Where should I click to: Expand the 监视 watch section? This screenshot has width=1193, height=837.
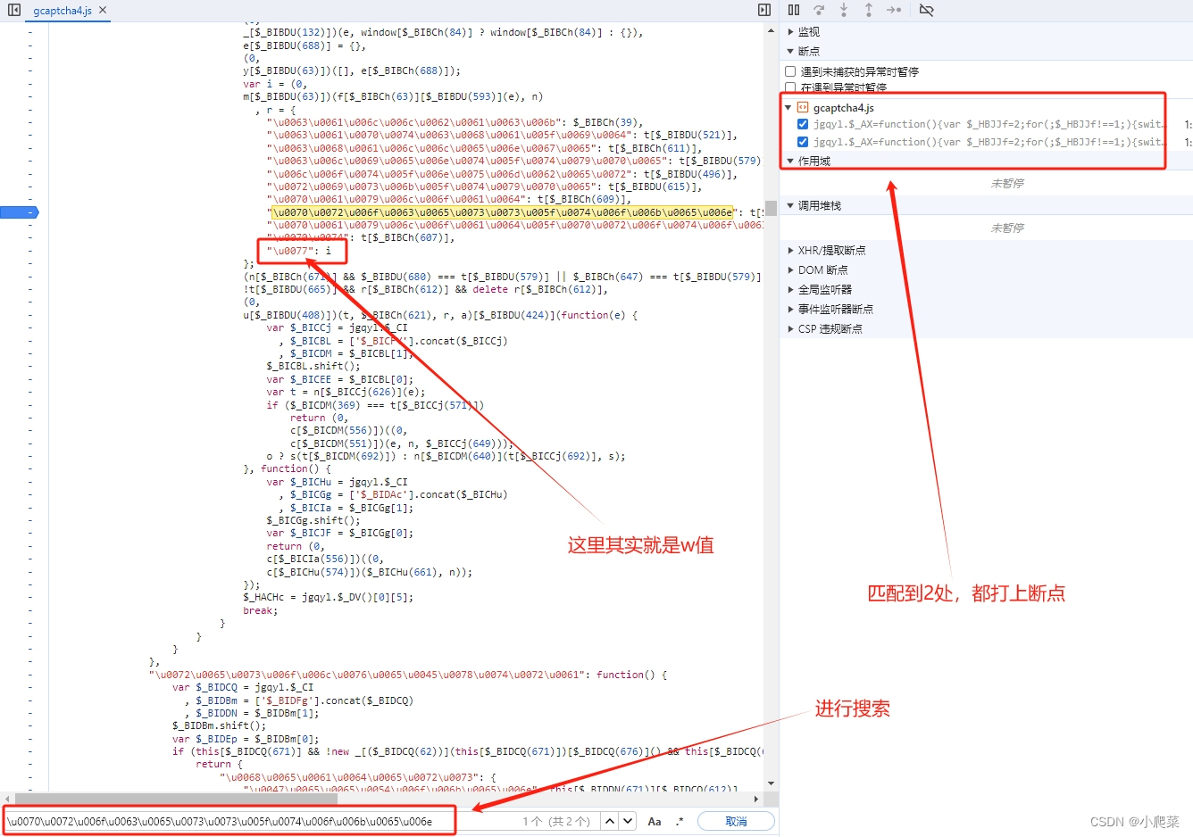[x=790, y=31]
